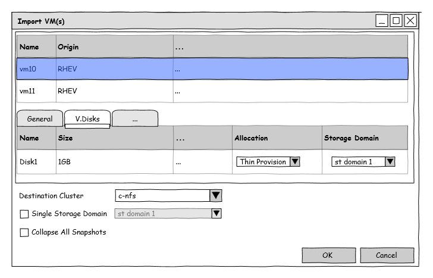433x278 pixels.
Task: Close the Import VM(s) dialog
Action: pyautogui.click(x=410, y=21)
